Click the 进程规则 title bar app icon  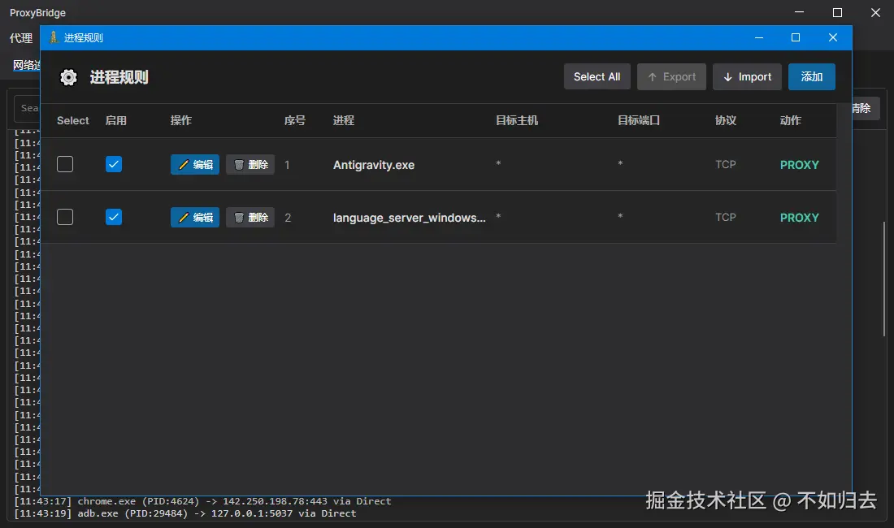[54, 37]
